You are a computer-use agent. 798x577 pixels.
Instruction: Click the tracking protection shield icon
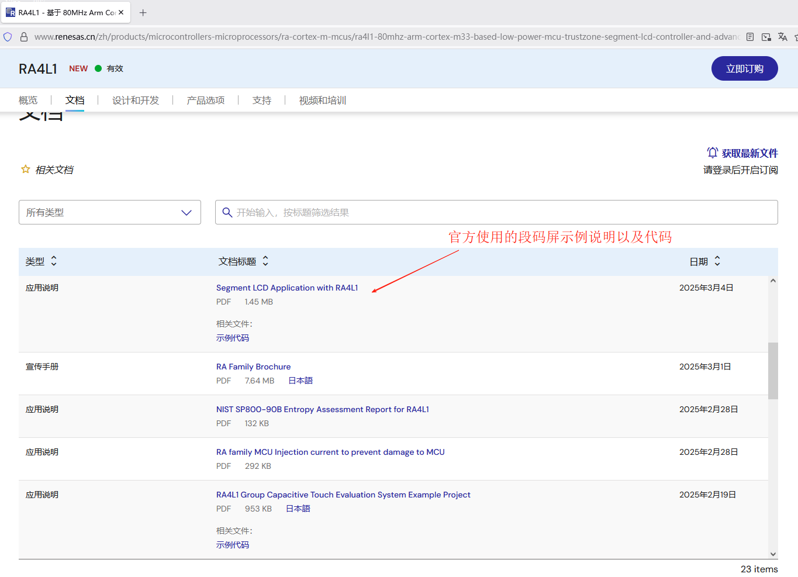click(8, 37)
